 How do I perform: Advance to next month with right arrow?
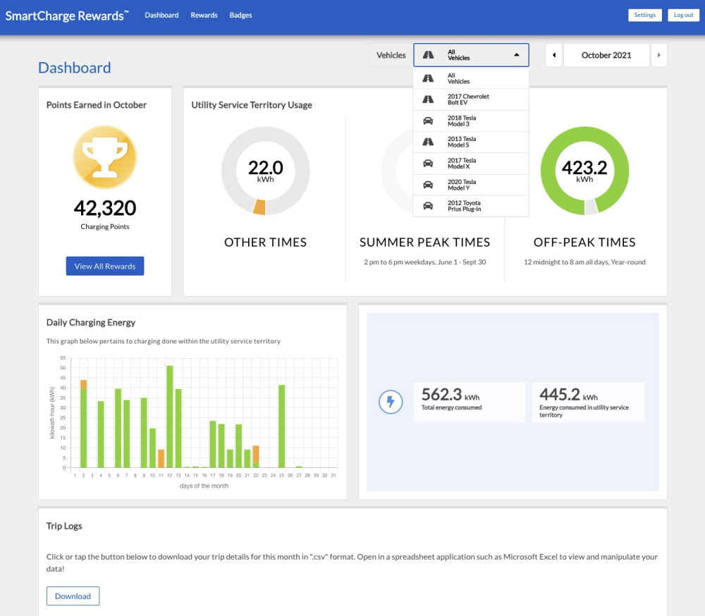click(659, 55)
